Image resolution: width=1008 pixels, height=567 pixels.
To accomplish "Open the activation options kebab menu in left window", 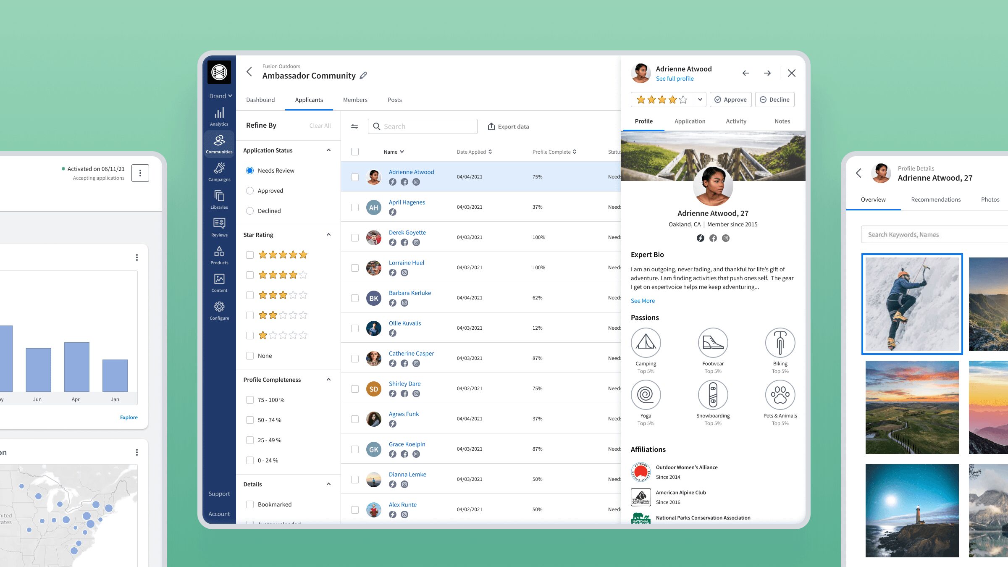I will pos(140,173).
